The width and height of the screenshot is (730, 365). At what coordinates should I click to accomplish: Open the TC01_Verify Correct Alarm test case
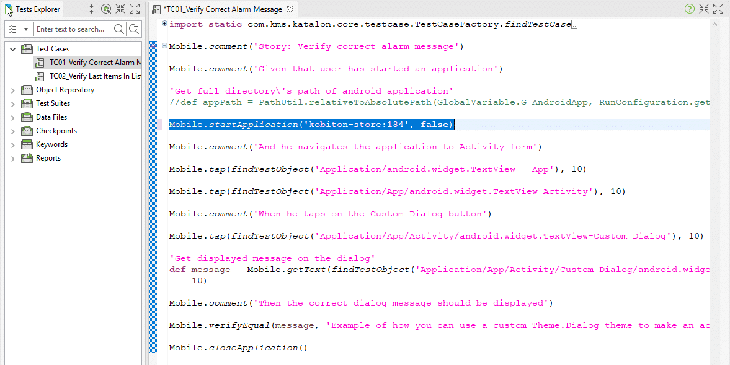[95, 63]
